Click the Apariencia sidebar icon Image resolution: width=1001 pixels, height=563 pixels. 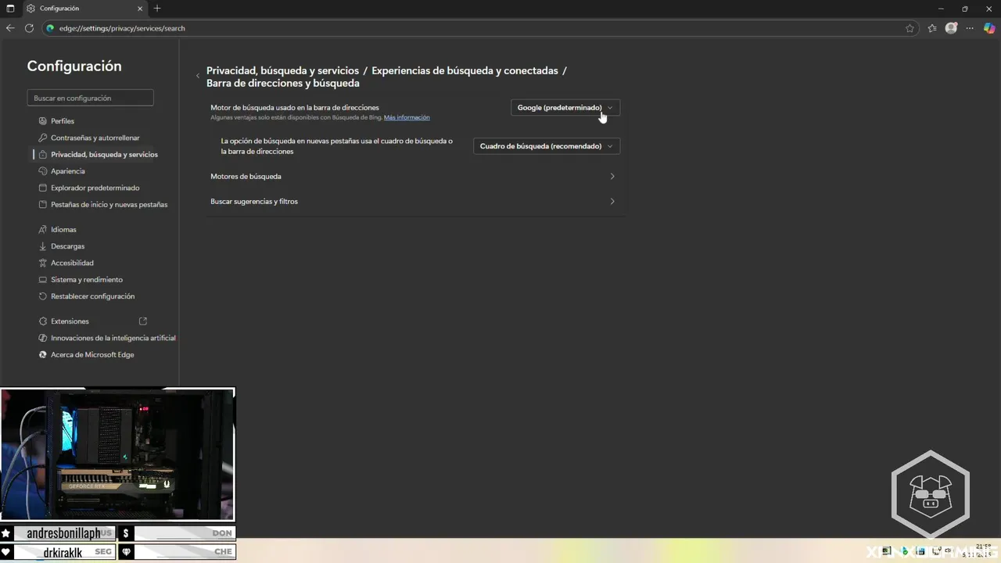coord(43,171)
